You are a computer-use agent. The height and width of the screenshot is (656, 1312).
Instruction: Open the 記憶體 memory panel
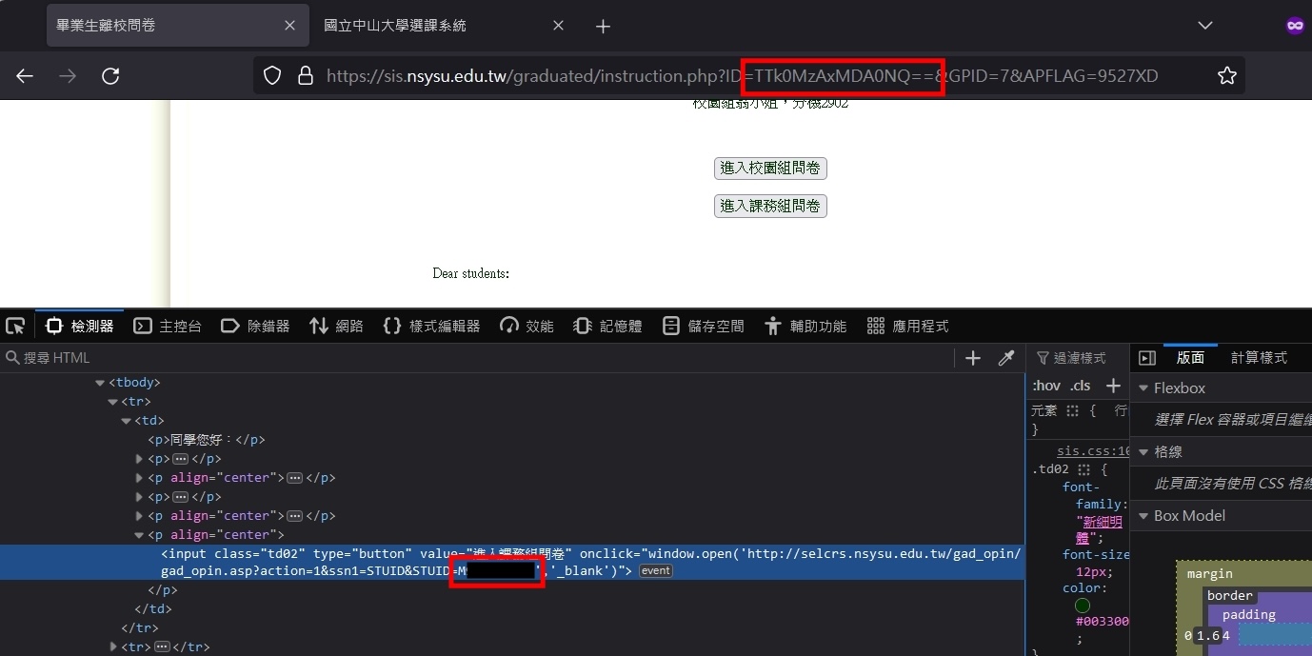coord(607,327)
